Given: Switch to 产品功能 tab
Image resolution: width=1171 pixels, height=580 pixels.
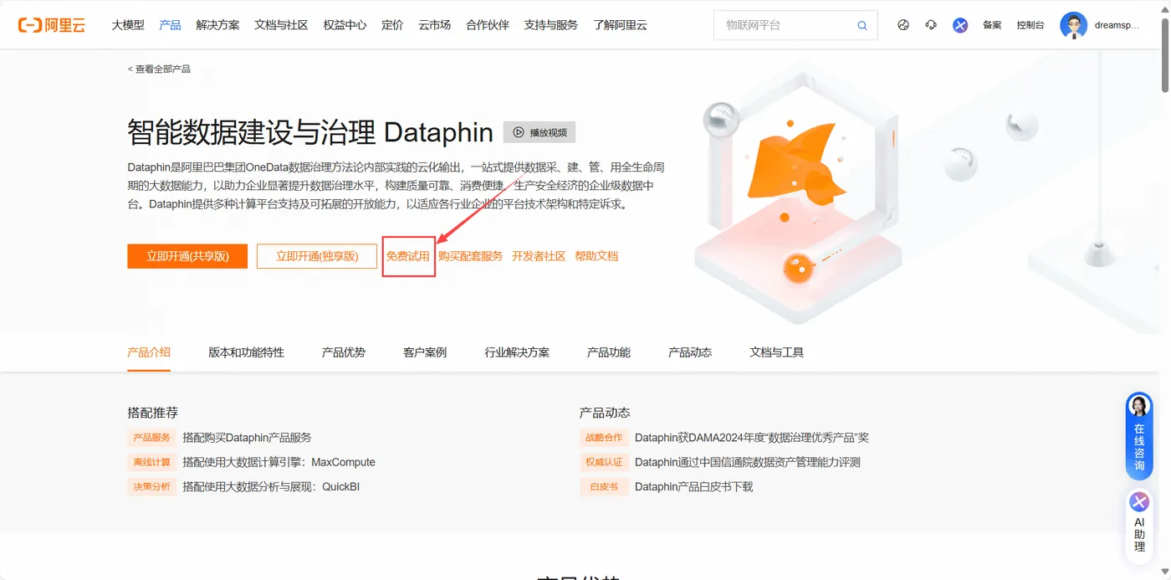Looking at the screenshot, I should point(609,352).
